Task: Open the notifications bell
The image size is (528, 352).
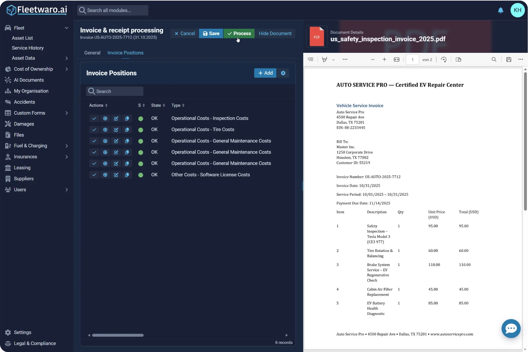Action: click(x=500, y=10)
